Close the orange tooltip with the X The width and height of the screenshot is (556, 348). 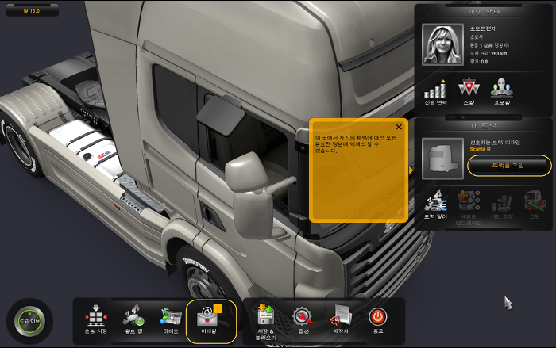click(x=399, y=127)
